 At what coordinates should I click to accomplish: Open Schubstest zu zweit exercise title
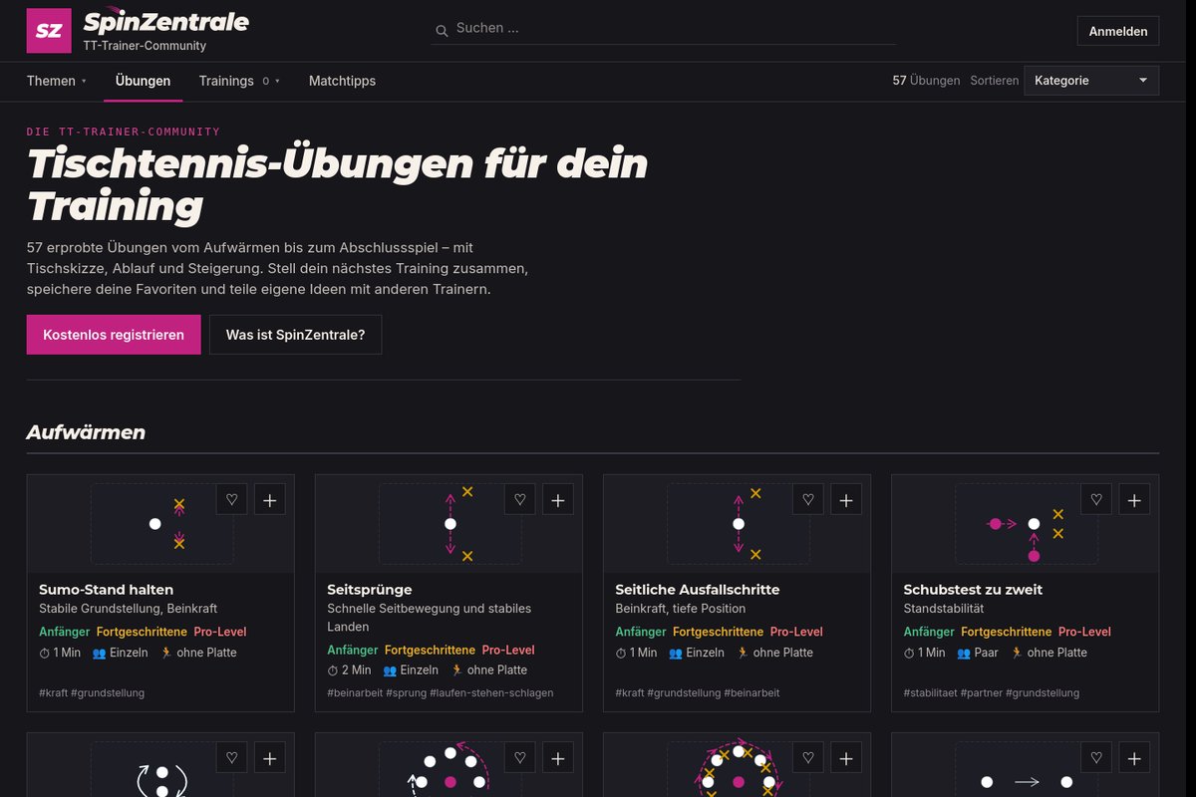click(x=973, y=589)
